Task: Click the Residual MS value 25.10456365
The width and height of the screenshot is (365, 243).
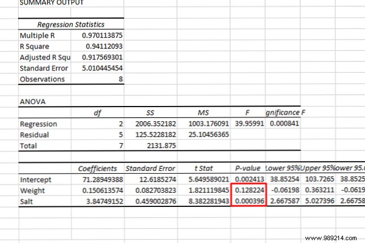Action: pyautogui.click(x=209, y=135)
